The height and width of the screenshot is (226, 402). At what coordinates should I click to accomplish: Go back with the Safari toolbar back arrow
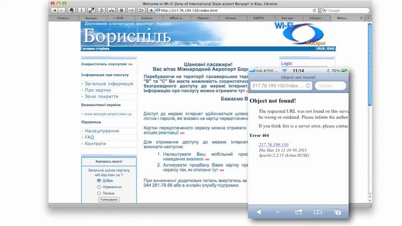[55, 11]
